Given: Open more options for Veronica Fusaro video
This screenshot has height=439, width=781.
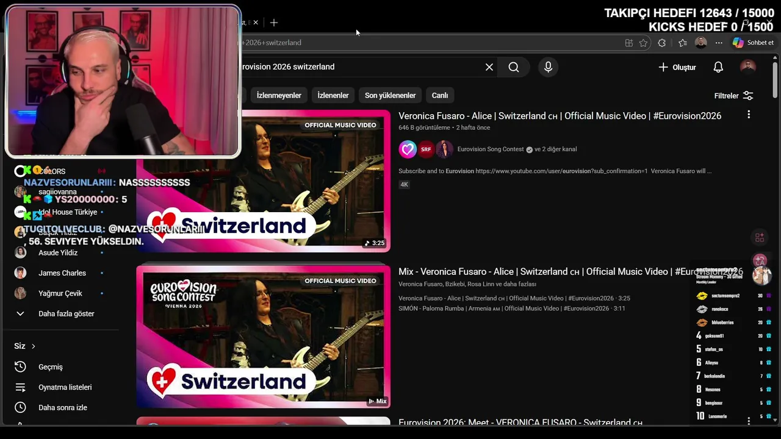Looking at the screenshot, I should pos(749,115).
